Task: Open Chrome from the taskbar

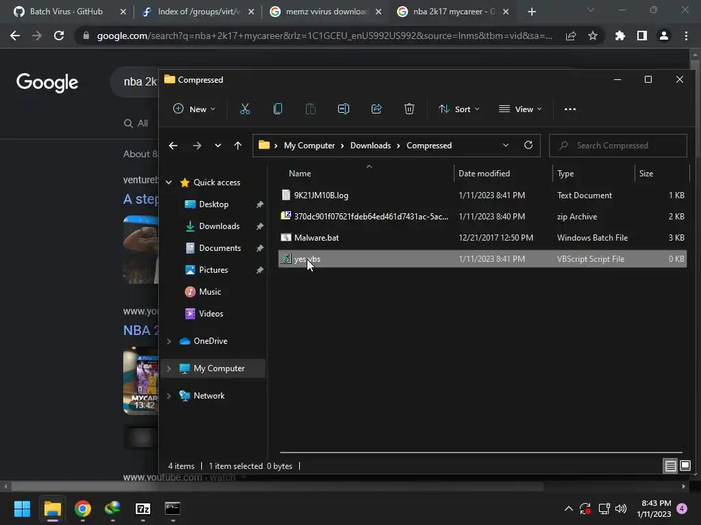Action: (83, 509)
